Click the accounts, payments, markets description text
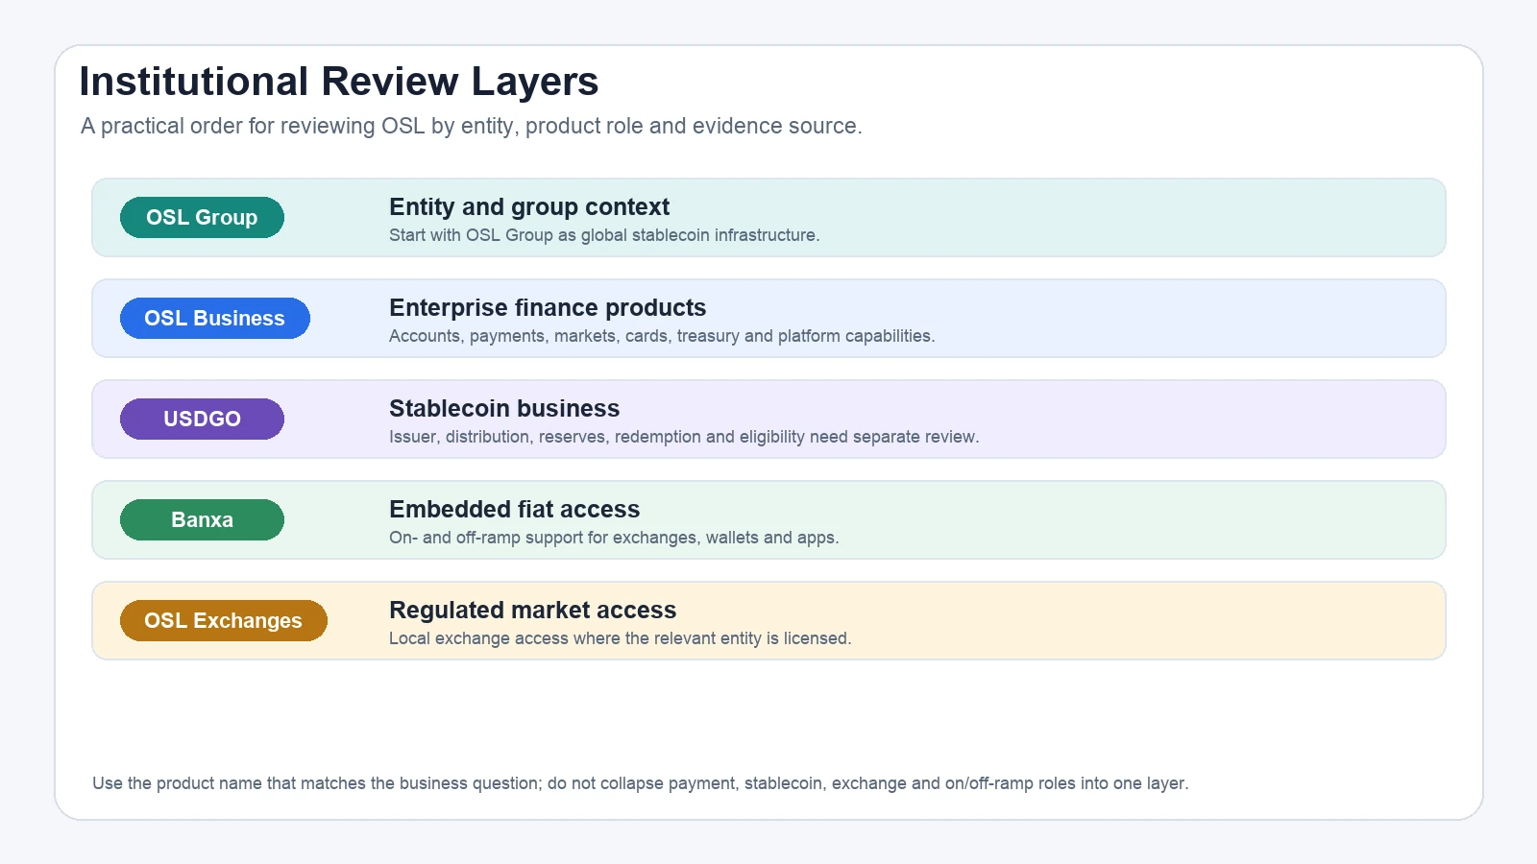The image size is (1537, 864). (x=662, y=336)
